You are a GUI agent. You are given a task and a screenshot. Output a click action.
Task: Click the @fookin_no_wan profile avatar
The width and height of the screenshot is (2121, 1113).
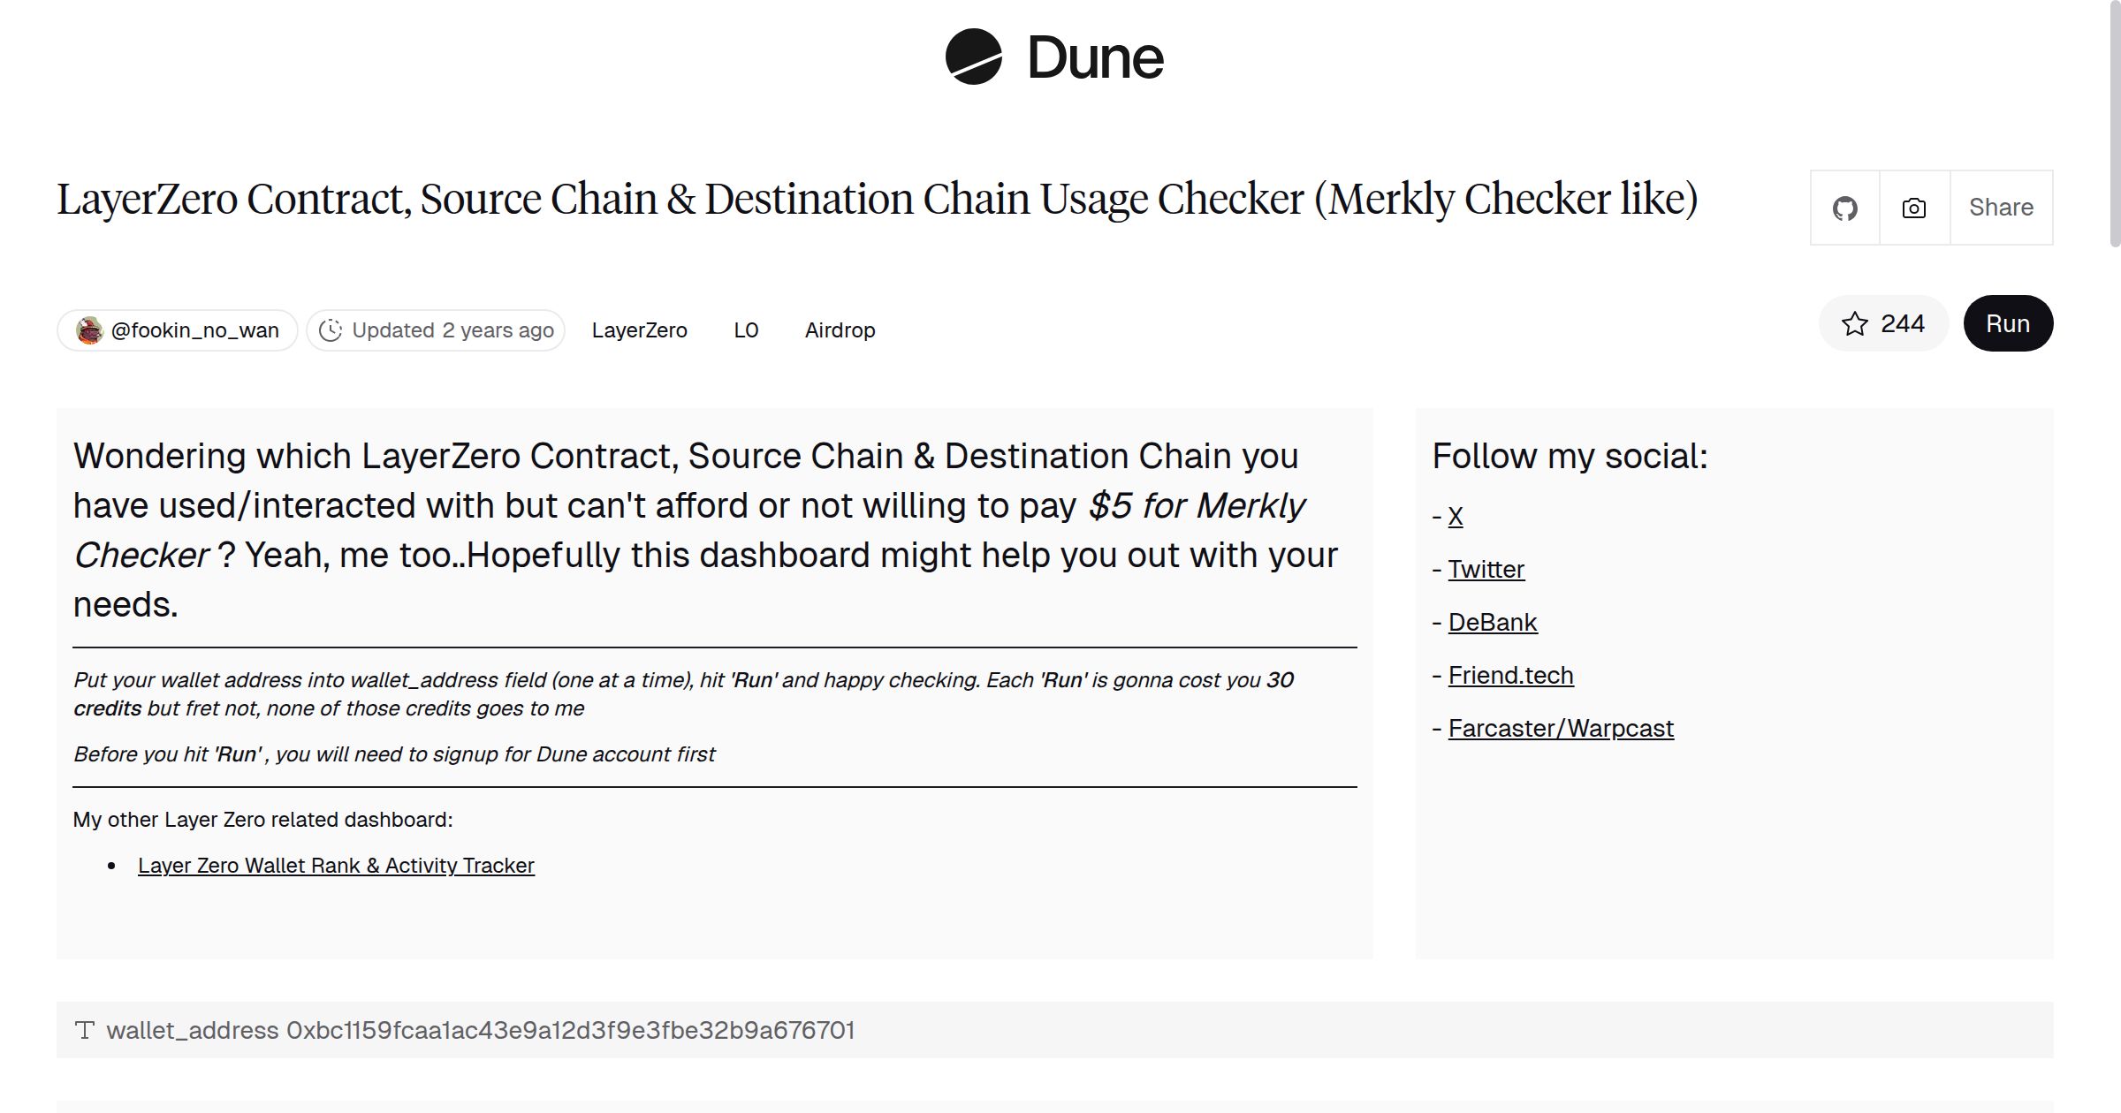(88, 329)
